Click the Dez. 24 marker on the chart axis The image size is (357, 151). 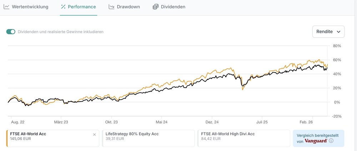[212, 122]
